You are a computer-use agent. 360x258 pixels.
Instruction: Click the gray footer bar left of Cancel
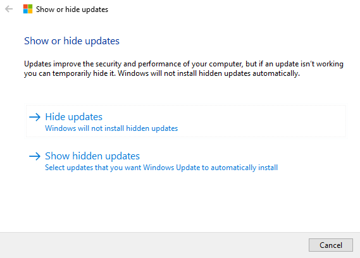click(154, 245)
